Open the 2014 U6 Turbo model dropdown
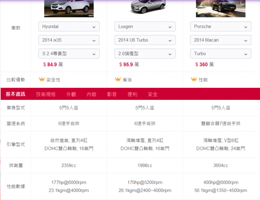 tap(145, 40)
